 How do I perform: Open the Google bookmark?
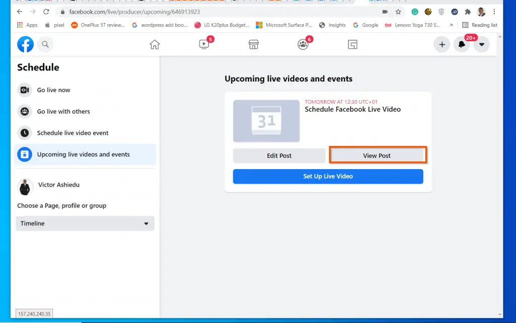click(366, 25)
